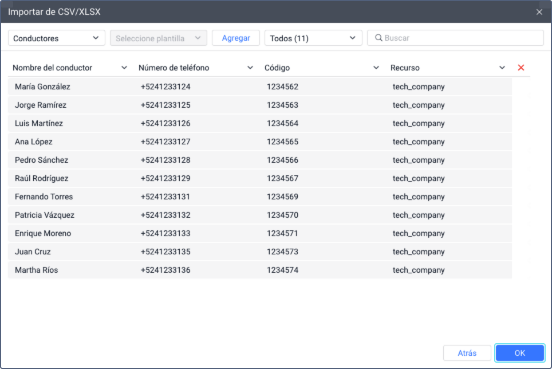
Task: Click code cell 1234569
Action: pyautogui.click(x=282, y=197)
